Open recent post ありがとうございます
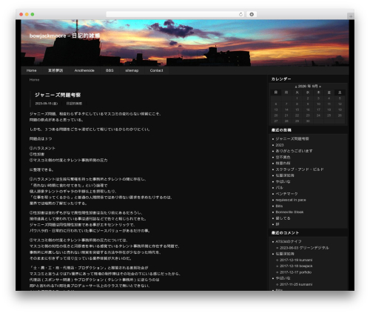 [294, 151]
